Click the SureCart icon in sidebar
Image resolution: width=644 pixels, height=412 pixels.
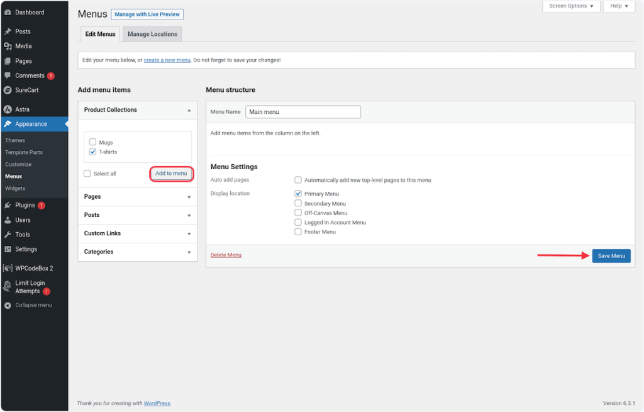[x=8, y=90]
